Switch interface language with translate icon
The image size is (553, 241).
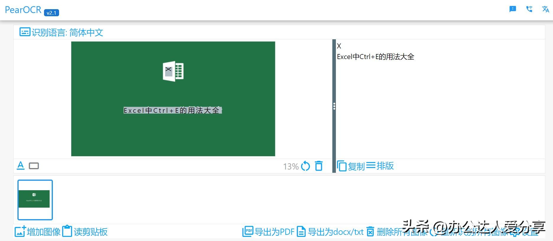(546, 9)
